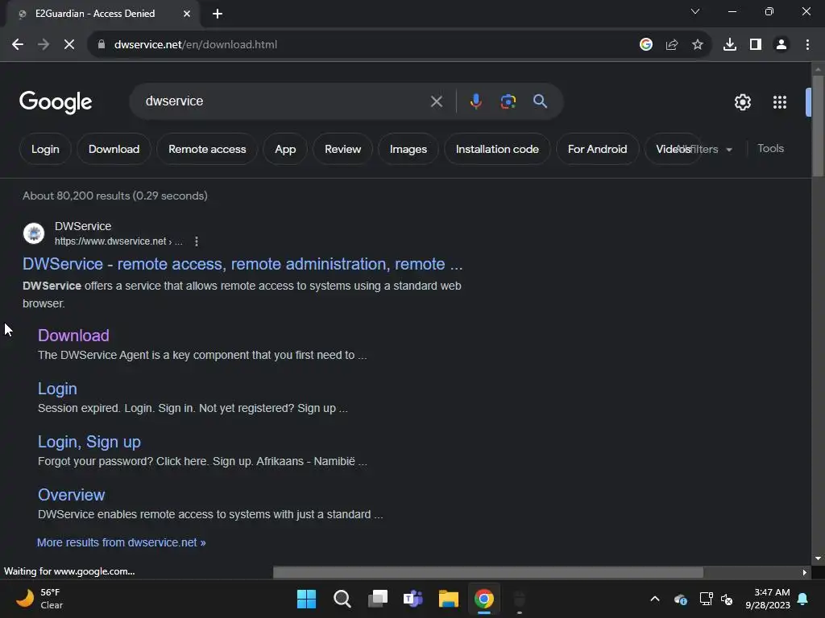This screenshot has width=825, height=618.
Task: Click the DWService site favicon
Action: 34,233
